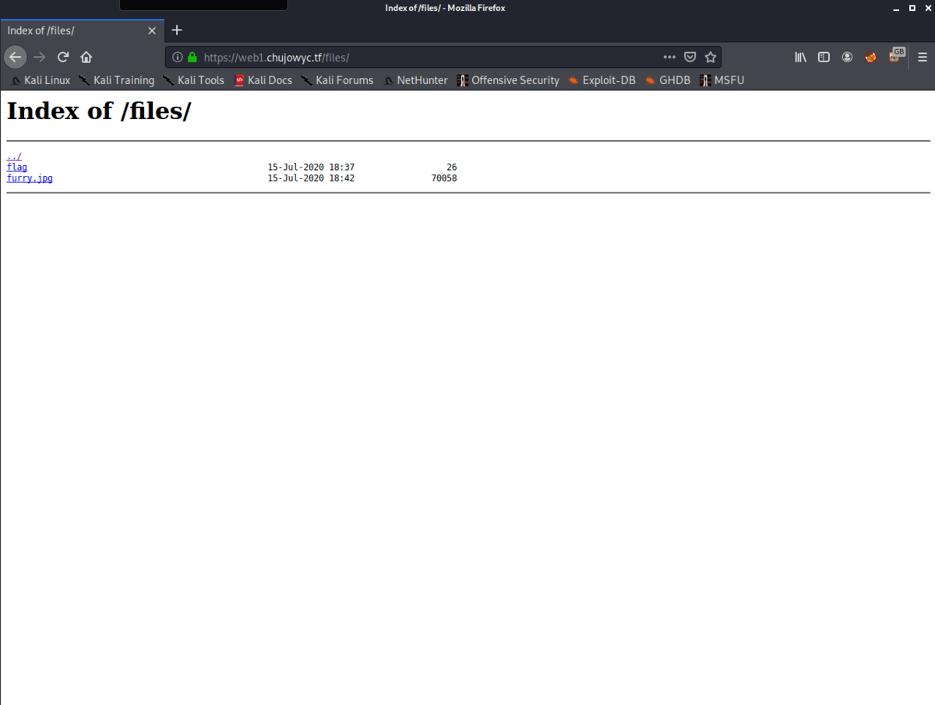
Task: Open the GB keyboard layout extension icon
Action: pyautogui.click(x=897, y=56)
